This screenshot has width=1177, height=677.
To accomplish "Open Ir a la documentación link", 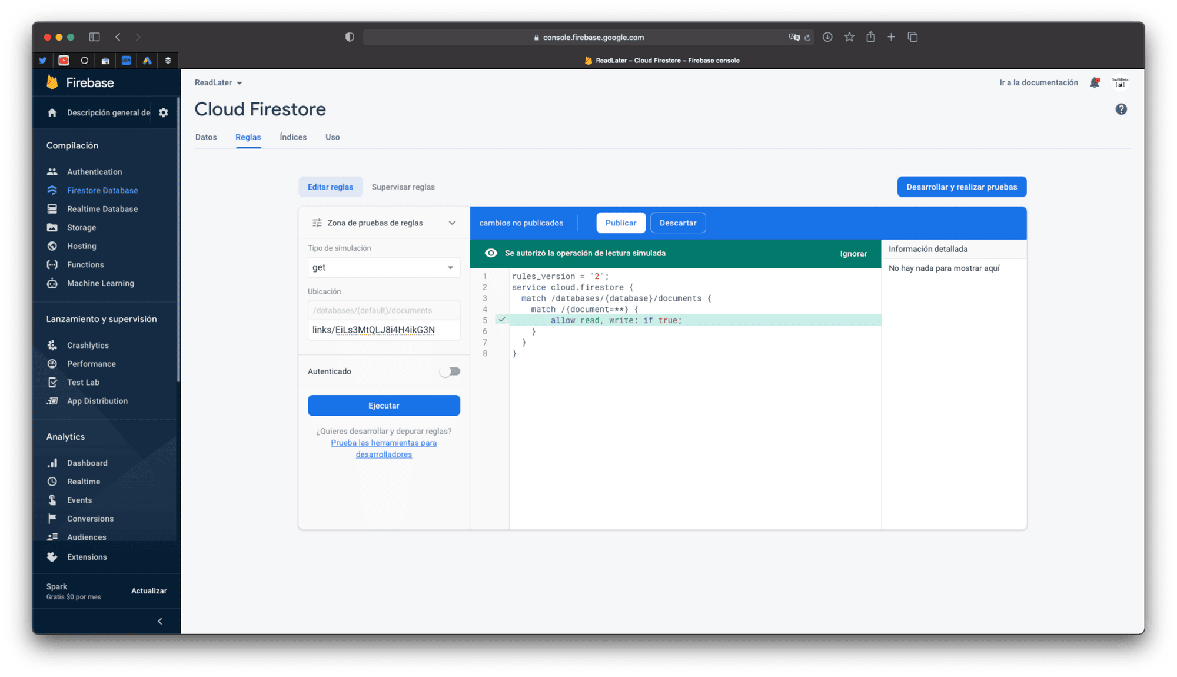I will pos(1039,83).
